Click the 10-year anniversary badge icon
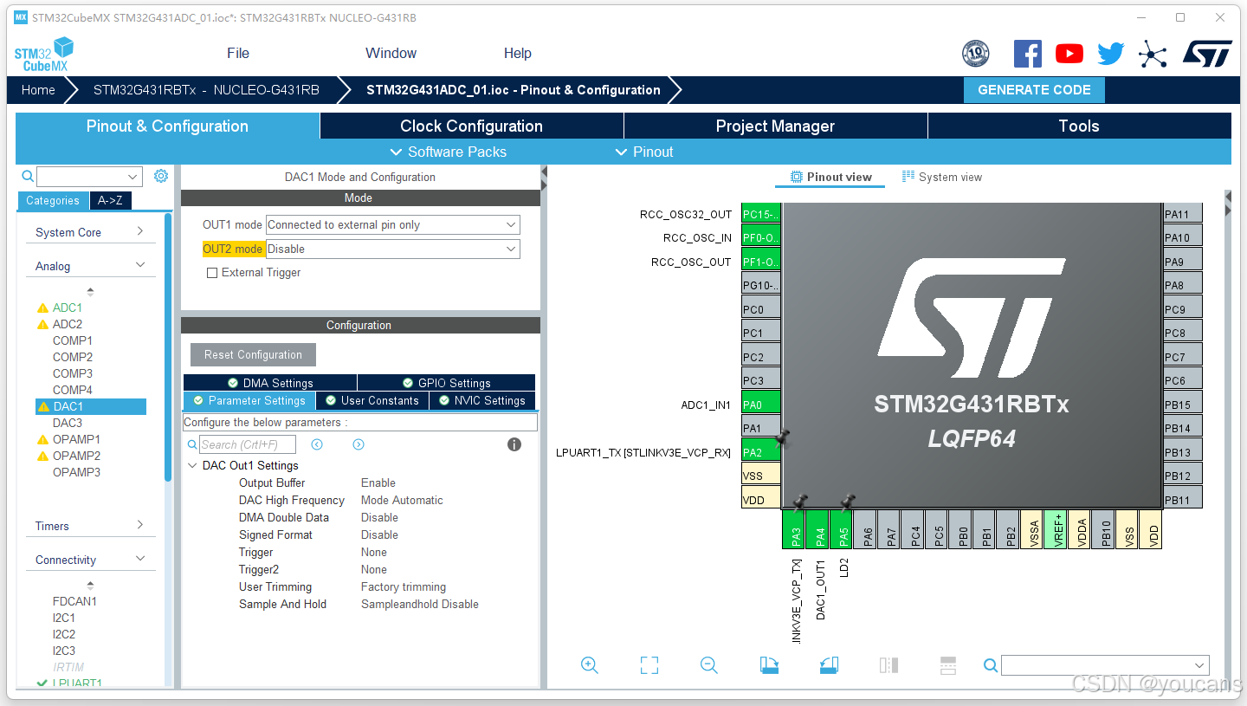 pos(976,54)
